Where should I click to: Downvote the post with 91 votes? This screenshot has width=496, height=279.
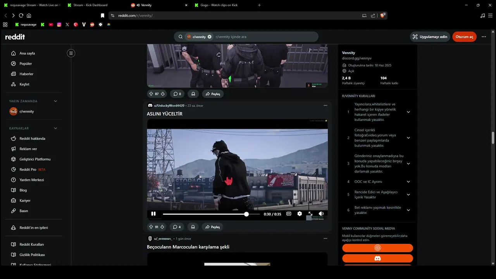[x=163, y=227]
